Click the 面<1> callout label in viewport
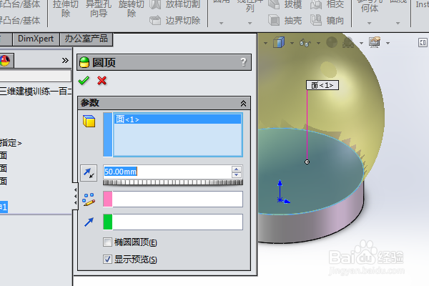 click(x=322, y=85)
